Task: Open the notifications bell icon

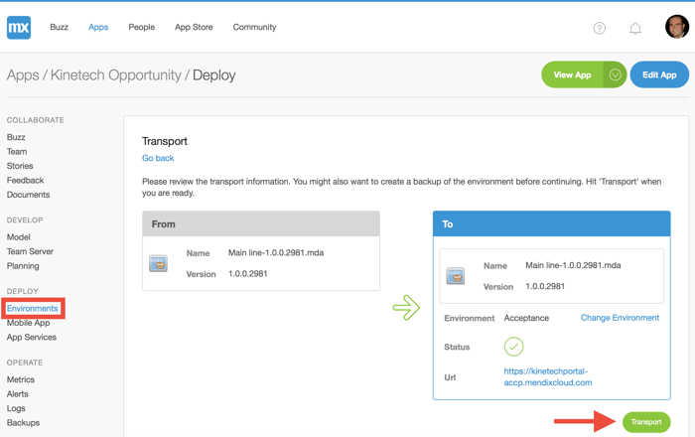Action: [635, 29]
